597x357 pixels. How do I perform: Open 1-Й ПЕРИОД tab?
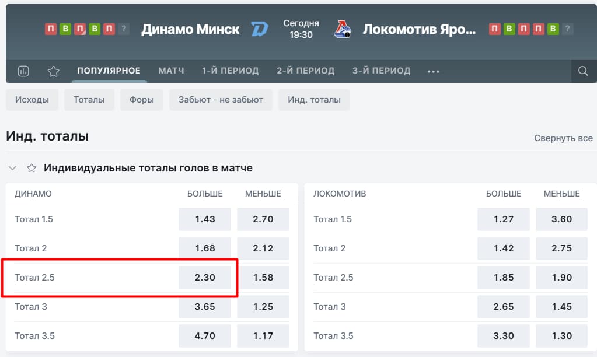[231, 71]
